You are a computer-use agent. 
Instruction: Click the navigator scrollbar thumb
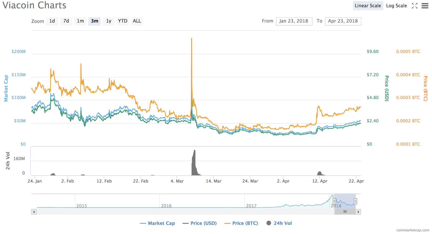click(345, 212)
